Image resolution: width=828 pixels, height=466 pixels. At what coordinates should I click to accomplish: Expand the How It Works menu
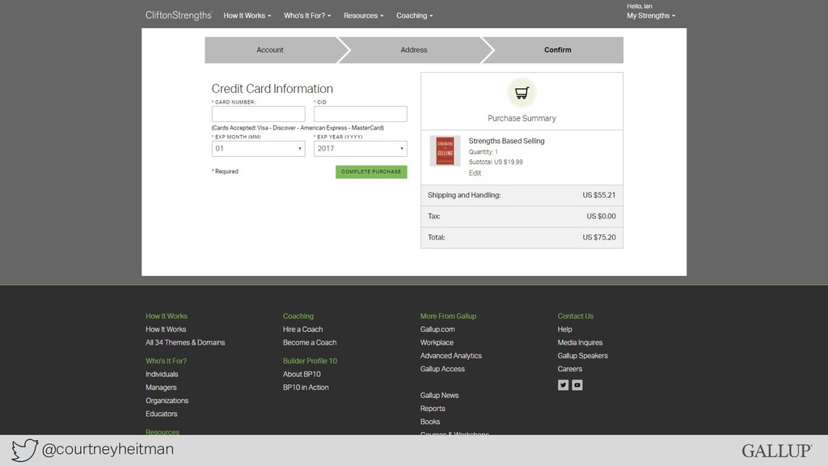click(x=247, y=16)
